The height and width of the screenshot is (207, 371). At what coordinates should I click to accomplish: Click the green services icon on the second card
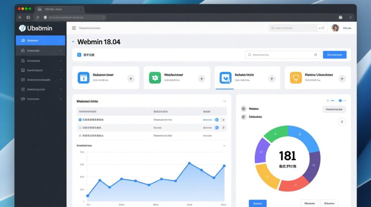(x=155, y=78)
